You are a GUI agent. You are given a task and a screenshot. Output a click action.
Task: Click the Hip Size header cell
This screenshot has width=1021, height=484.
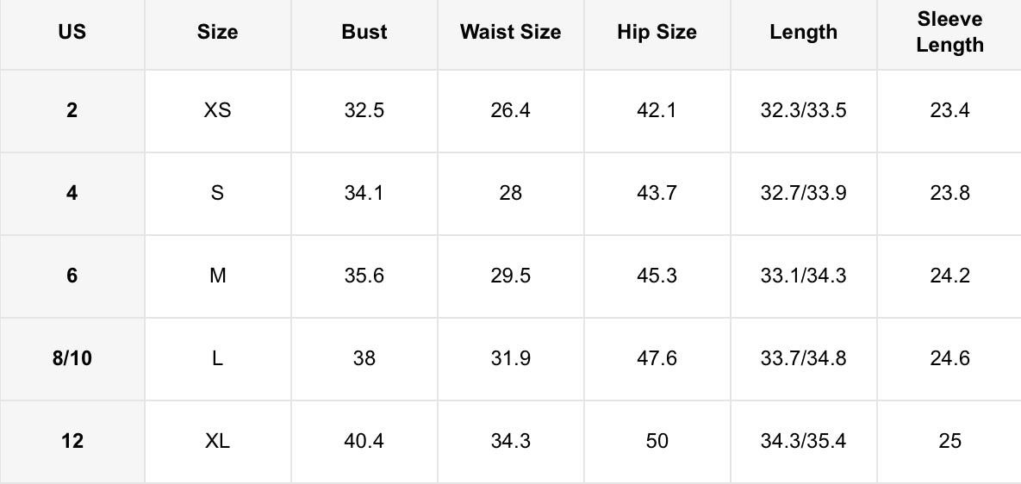pyautogui.click(x=657, y=33)
